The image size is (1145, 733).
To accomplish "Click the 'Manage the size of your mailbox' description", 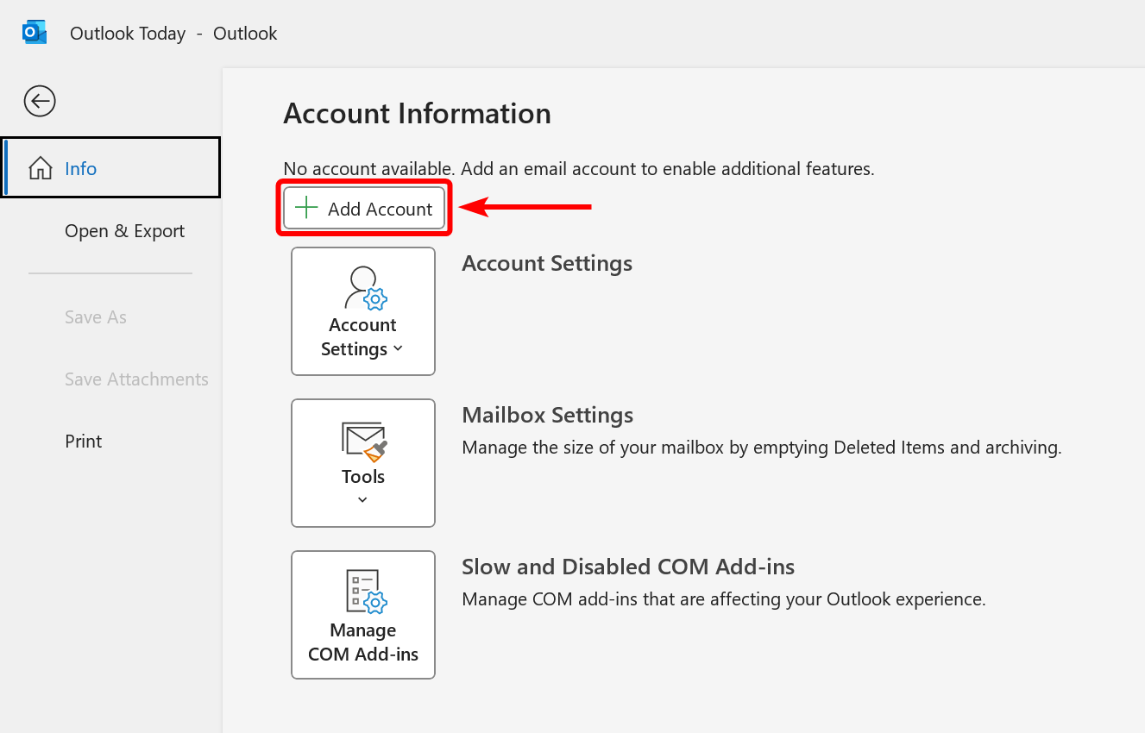I will (x=762, y=448).
